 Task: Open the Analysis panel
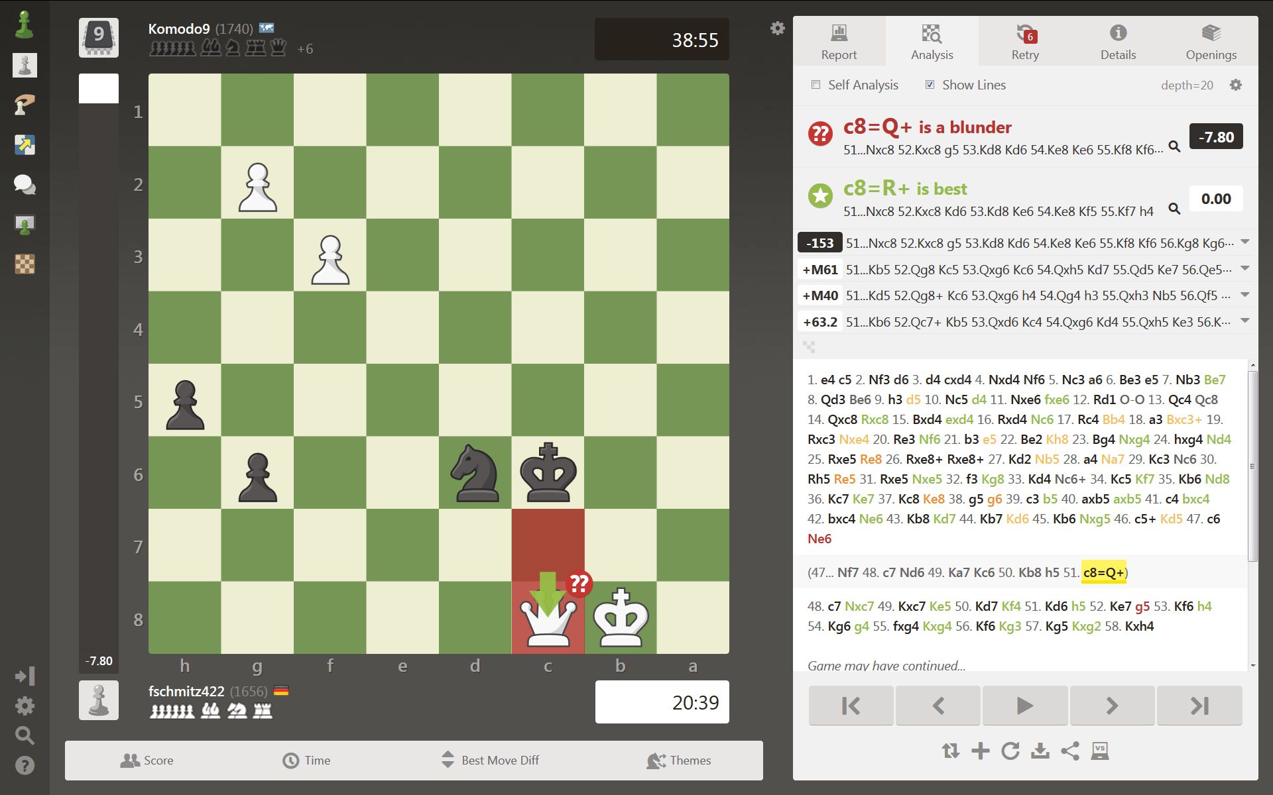pyautogui.click(x=932, y=39)
